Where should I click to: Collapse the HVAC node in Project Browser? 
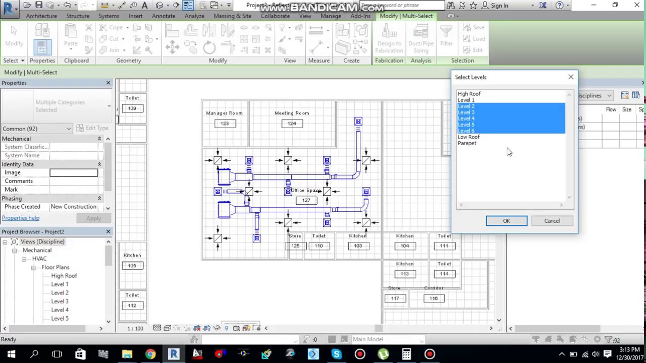click(x=24, y=259)
